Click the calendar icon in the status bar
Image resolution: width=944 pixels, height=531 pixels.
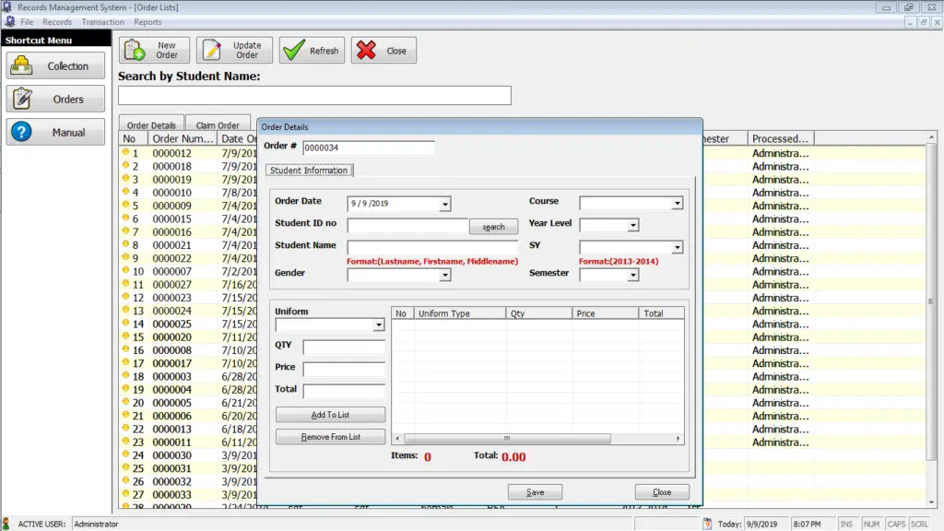point(708,524)
